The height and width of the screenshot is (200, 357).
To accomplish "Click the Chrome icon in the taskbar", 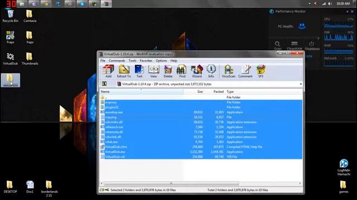I will pyautogui.click(x=46, y=4).
